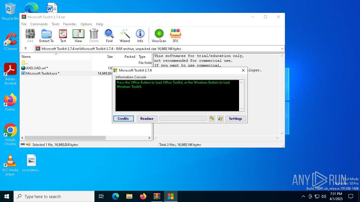360x202 pixels.
Task: Open the Windows Start menu
Action: (x=7, y=196)
